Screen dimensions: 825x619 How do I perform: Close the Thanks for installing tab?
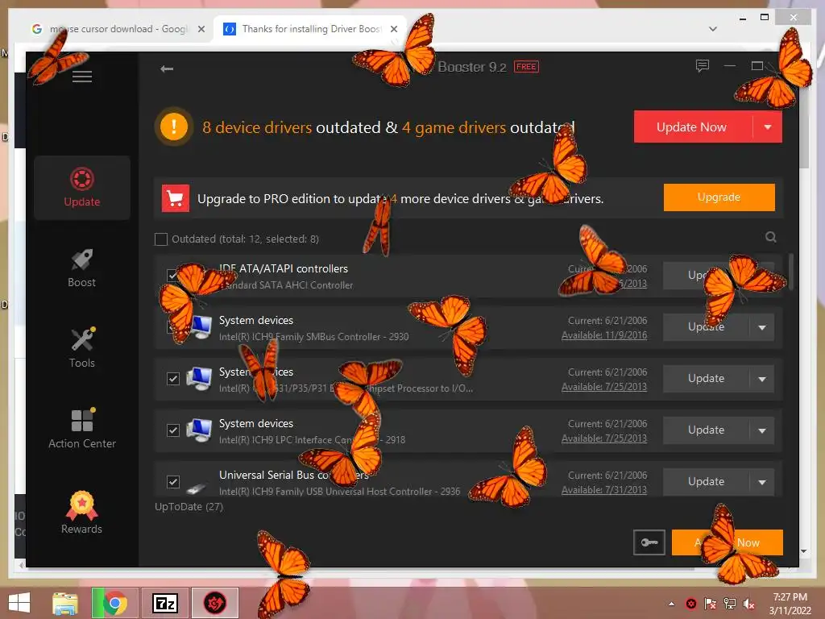coord(393,29)
